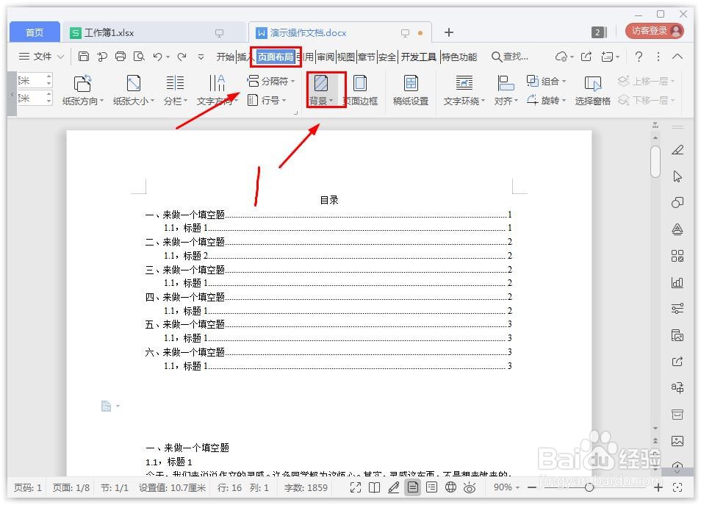Click the 页面边框 (page border) icon
Image resolution: width=701 pixels, height=505 pixels.
point(362,90)
